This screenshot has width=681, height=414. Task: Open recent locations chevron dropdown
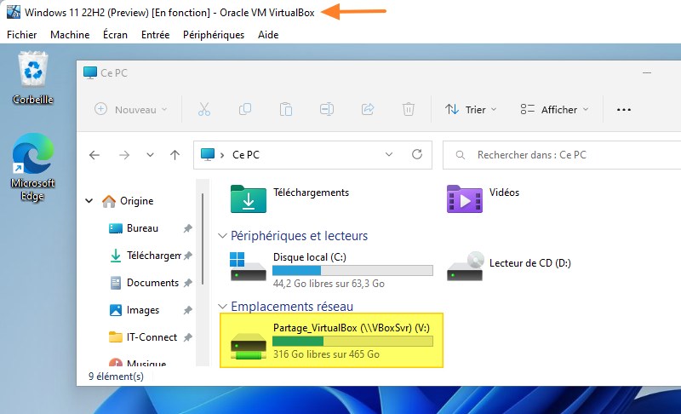tap(151, 155)
